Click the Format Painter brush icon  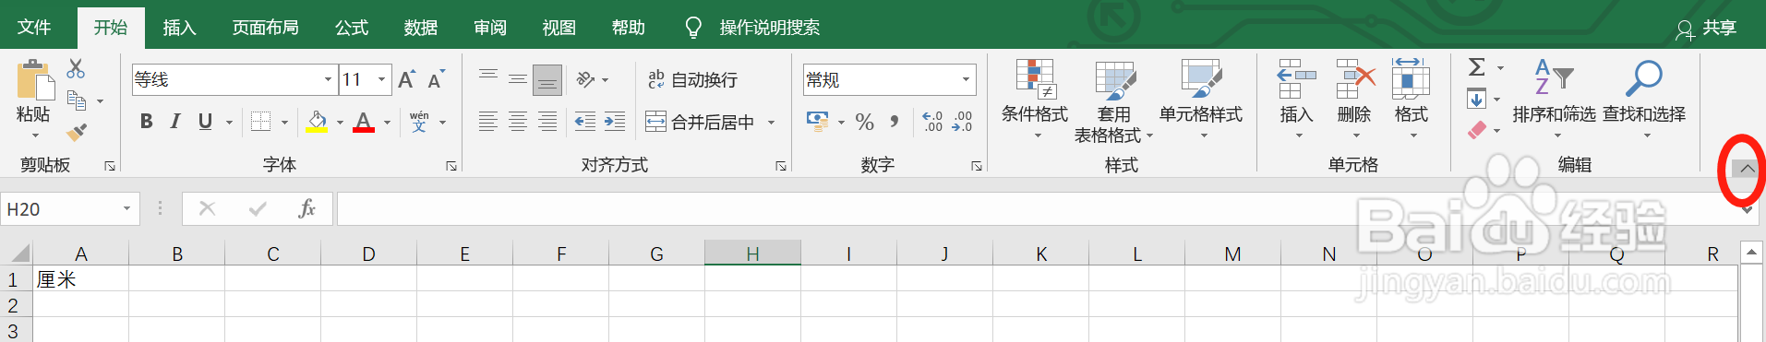(77, 133)
